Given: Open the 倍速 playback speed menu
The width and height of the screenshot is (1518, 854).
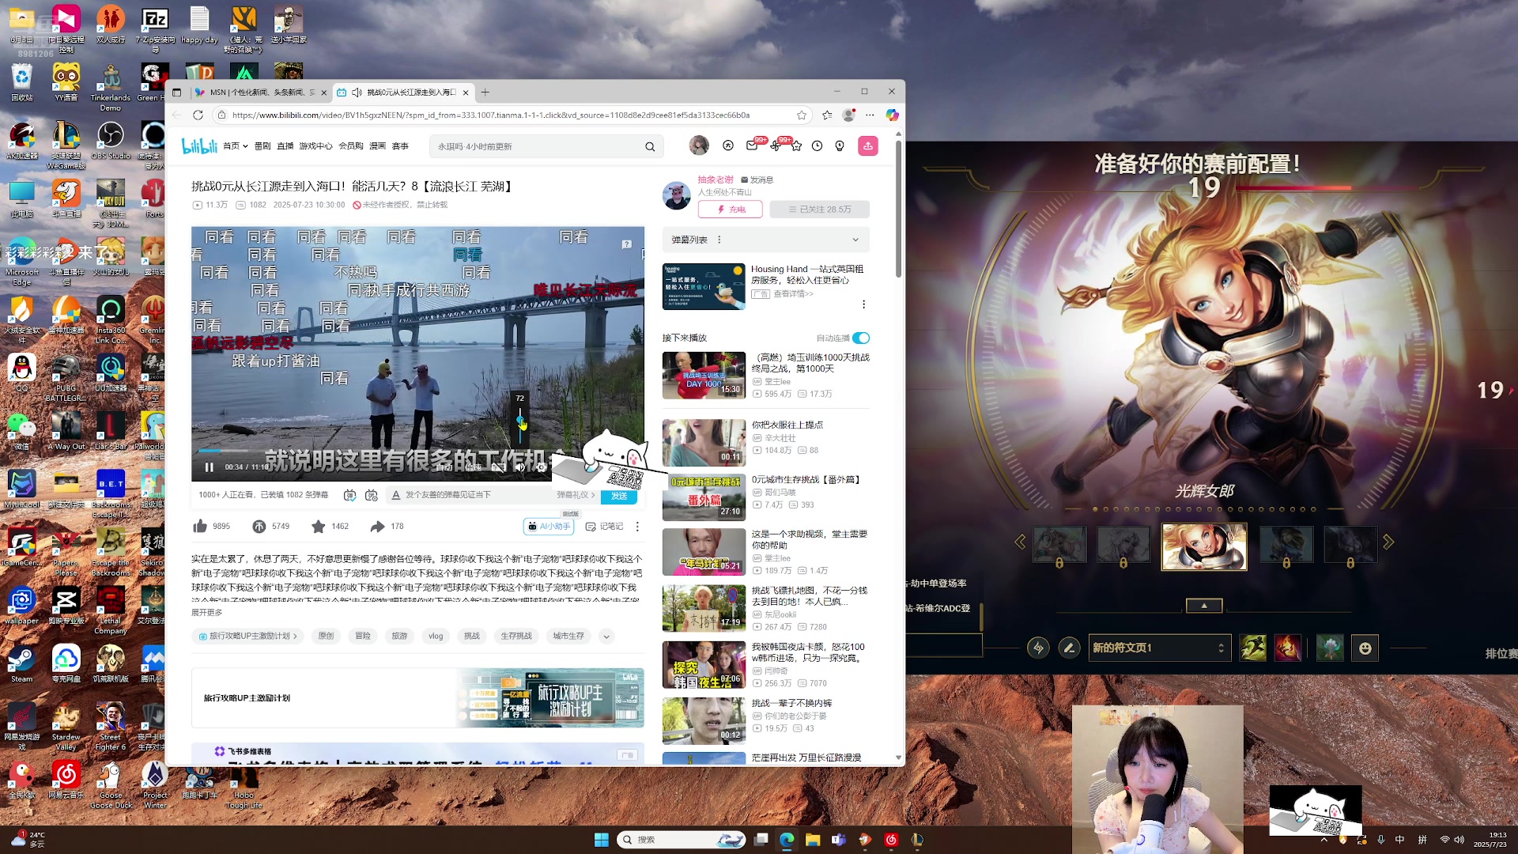Looking at the screenshot, I should pos(473,467).
